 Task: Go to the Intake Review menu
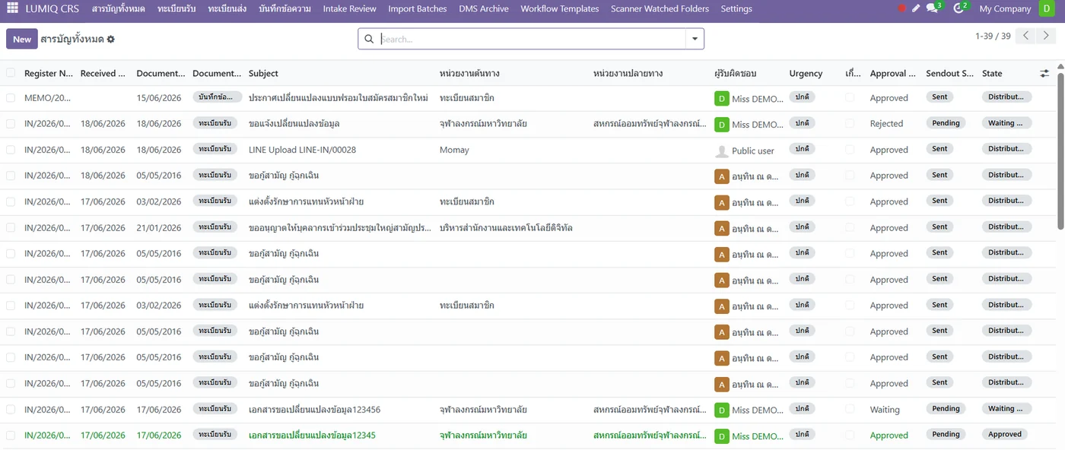click(x=349, y=9)
